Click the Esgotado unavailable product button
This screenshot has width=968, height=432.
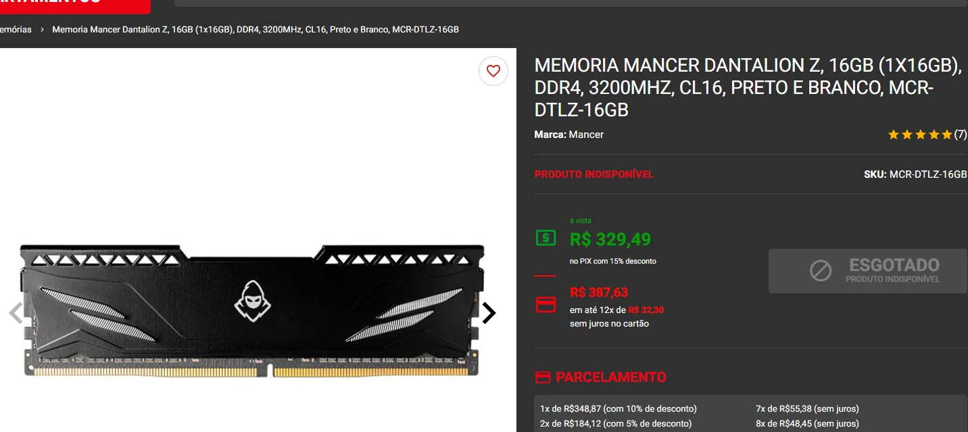[x=867, y=271]
